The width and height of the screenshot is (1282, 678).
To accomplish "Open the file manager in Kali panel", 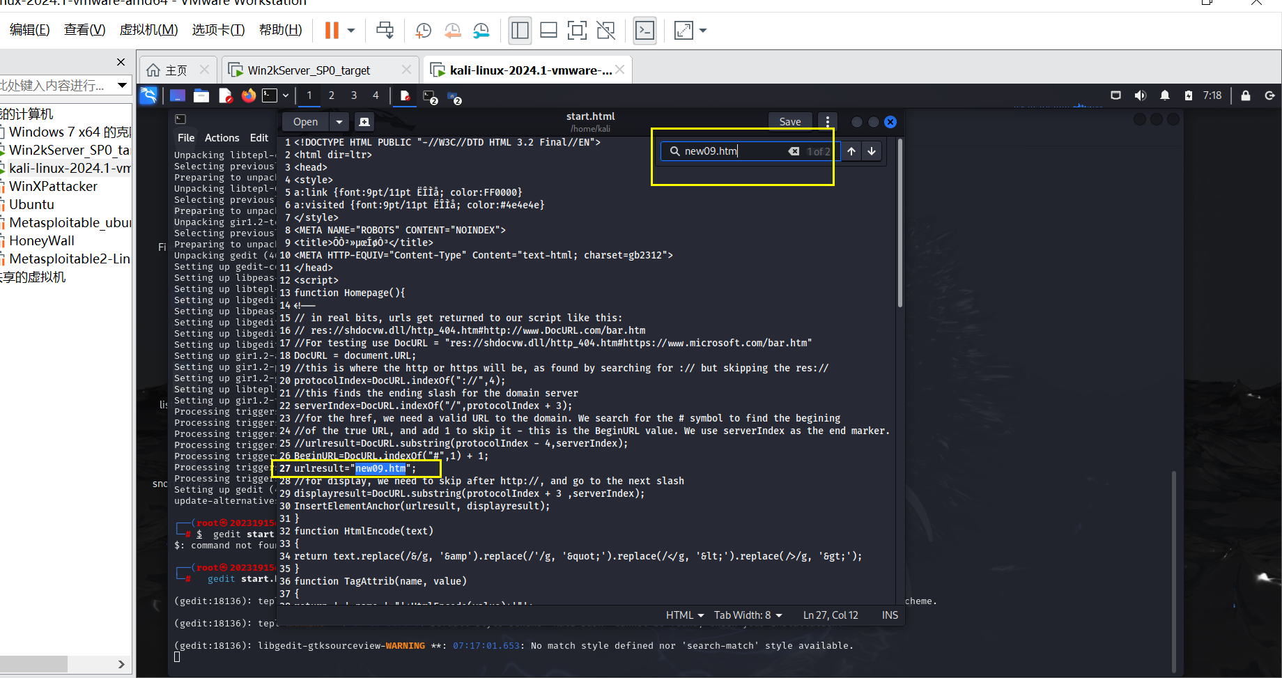I will [x=201, y=95].
